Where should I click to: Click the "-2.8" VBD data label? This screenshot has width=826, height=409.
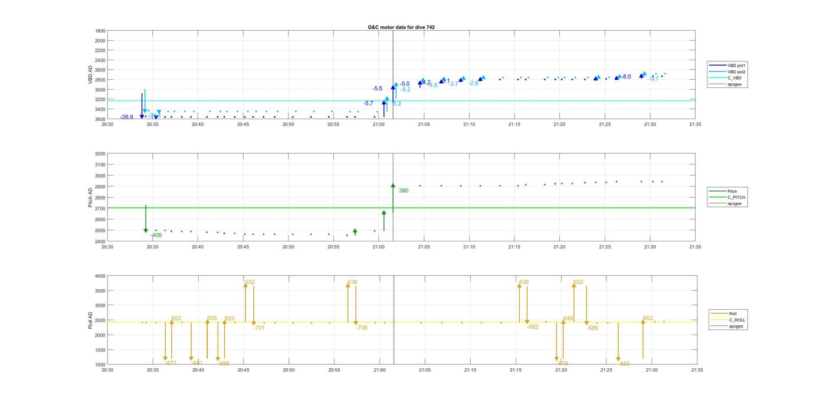473,83
